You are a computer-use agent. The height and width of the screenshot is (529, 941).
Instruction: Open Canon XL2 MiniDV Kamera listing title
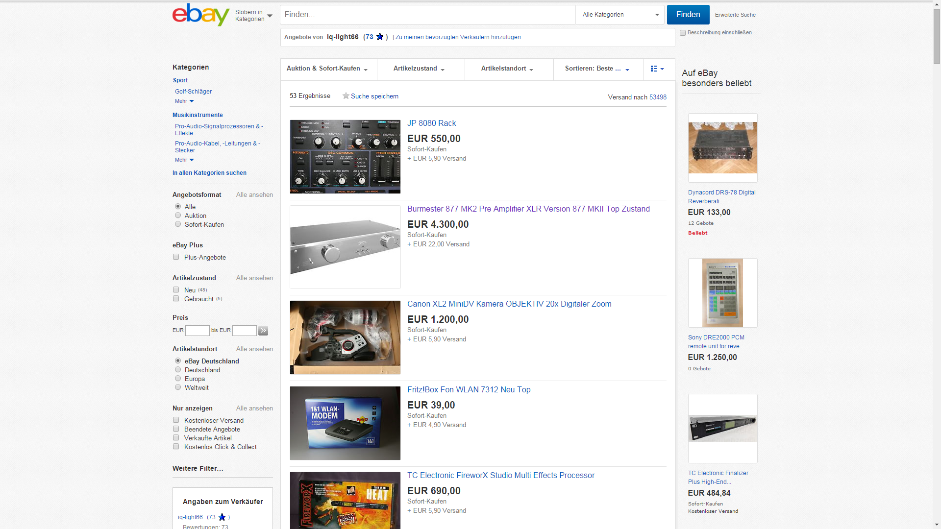click(x=509, y=304)
